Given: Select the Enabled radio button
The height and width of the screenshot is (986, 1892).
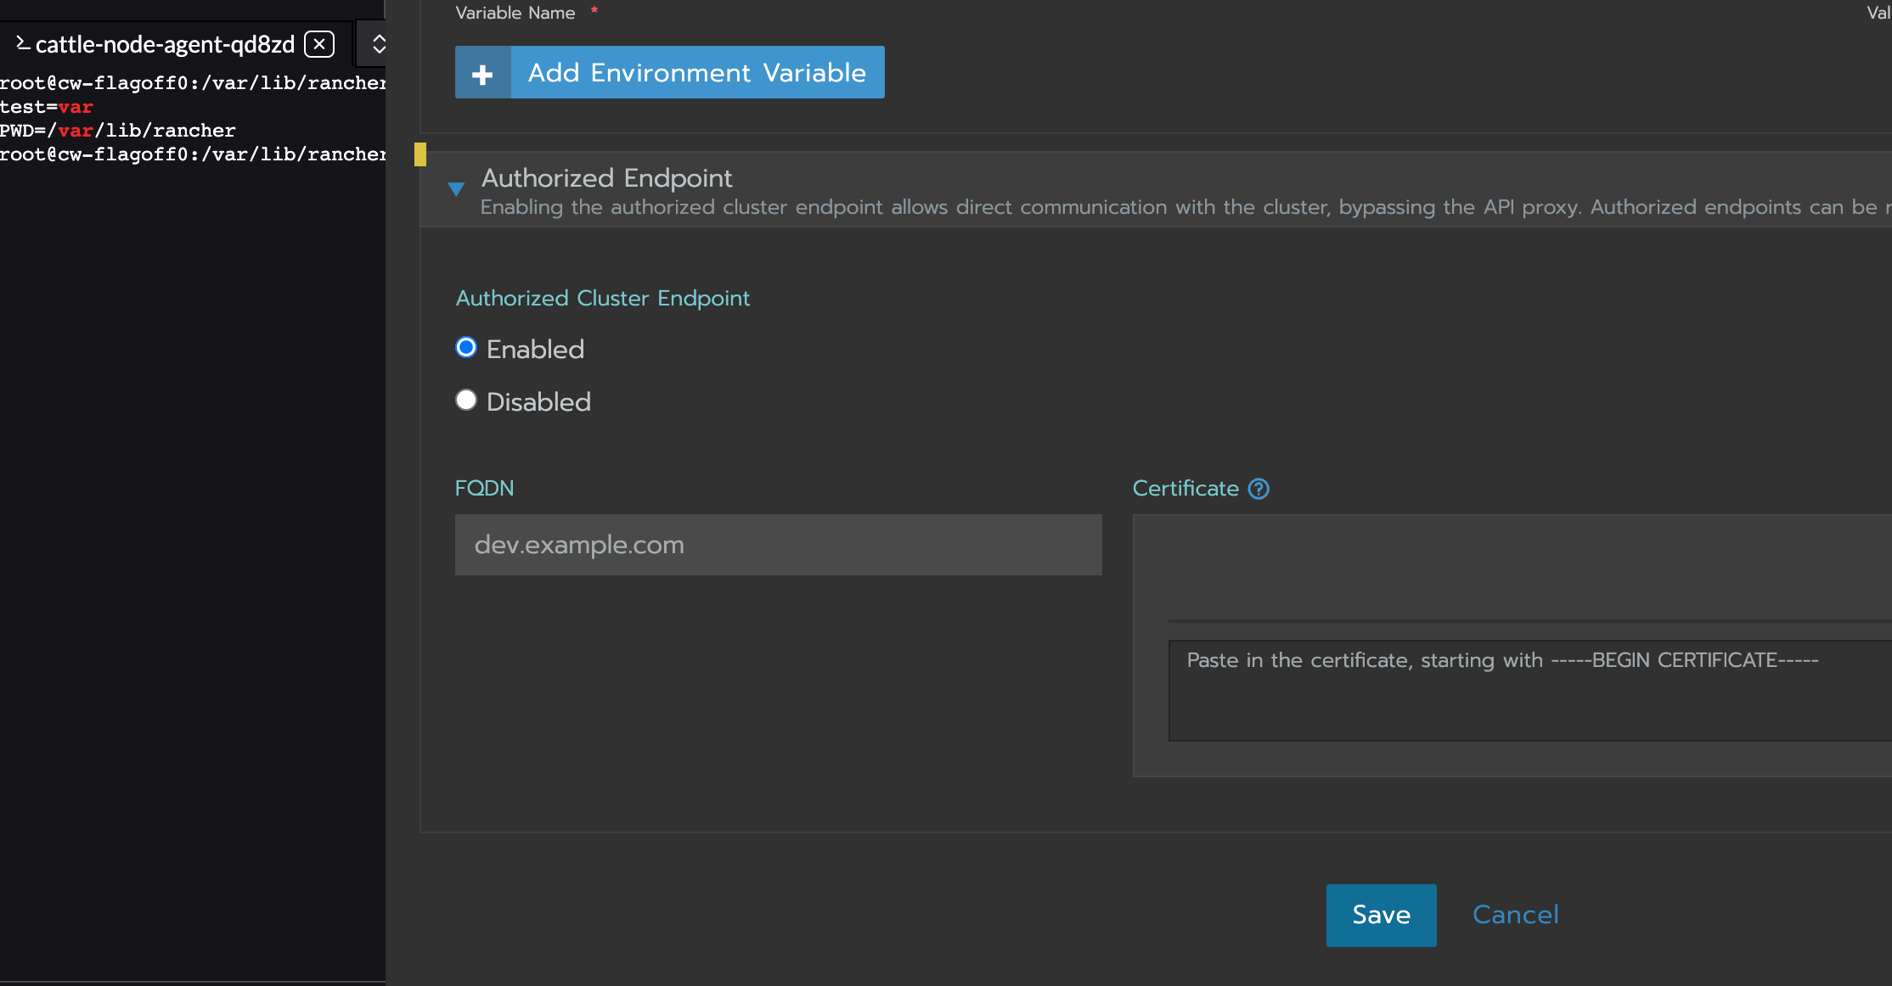Looking at the screenshot, I should (466, 348).
